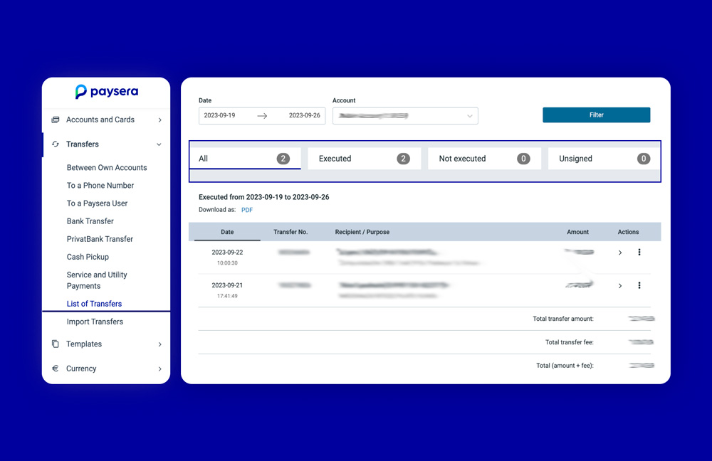Screen dimensions: 712x461
Task: Select the Not executed tab
Action: [x=484, y=158]
